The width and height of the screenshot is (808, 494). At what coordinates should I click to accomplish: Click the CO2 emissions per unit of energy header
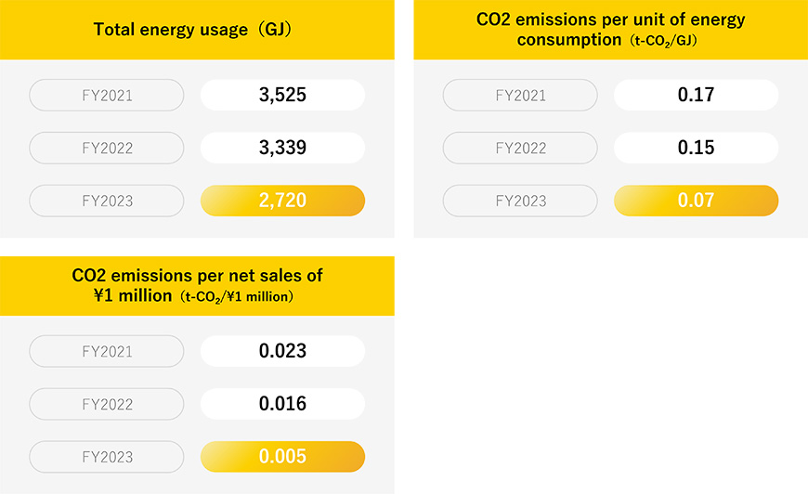click(x=610, y=30)
